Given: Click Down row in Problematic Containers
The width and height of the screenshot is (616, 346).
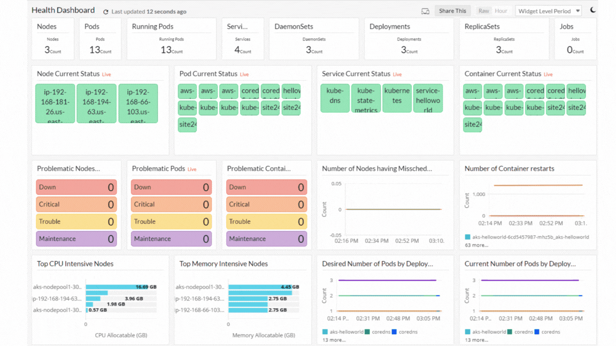Looking at the screenshot, I should tap(266, 187).
